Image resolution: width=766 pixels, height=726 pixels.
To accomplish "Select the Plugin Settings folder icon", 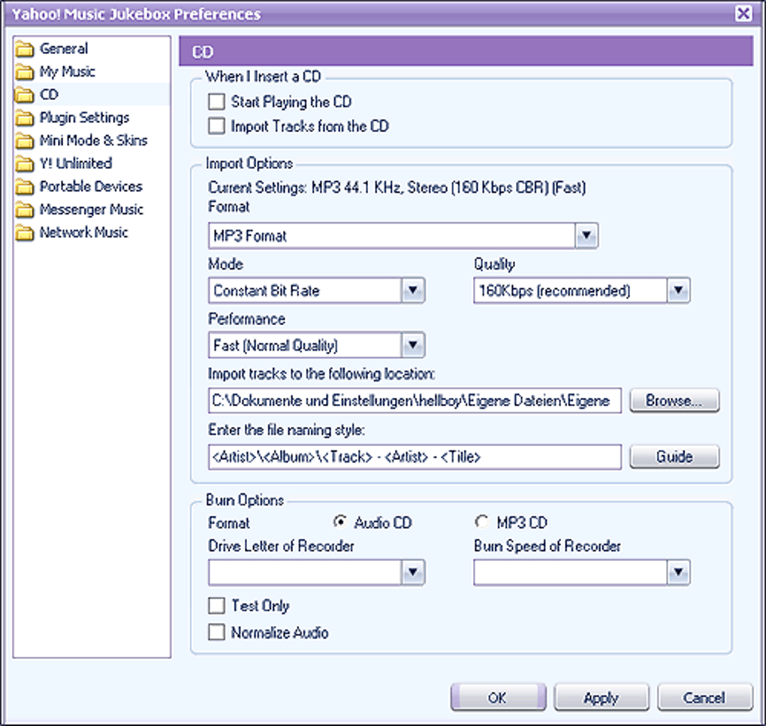I will pyautogui.click(x=26, y=117).
